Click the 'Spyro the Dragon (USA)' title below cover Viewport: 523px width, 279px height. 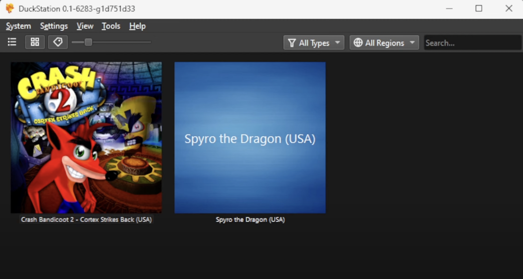(250, 219)
